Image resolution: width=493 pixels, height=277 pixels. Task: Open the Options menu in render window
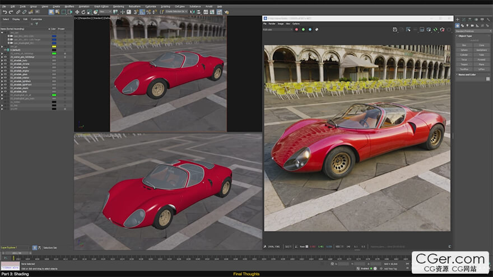295,24
